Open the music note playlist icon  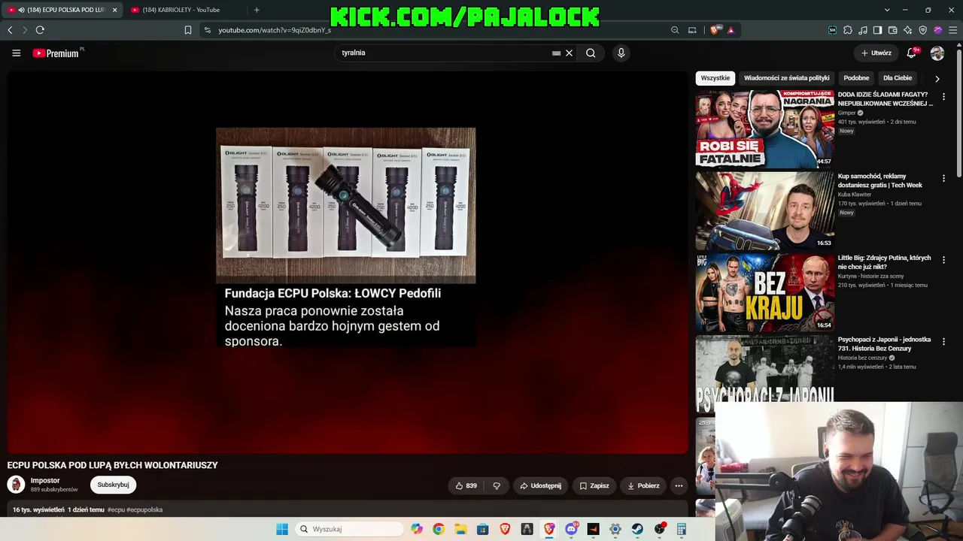863,30
